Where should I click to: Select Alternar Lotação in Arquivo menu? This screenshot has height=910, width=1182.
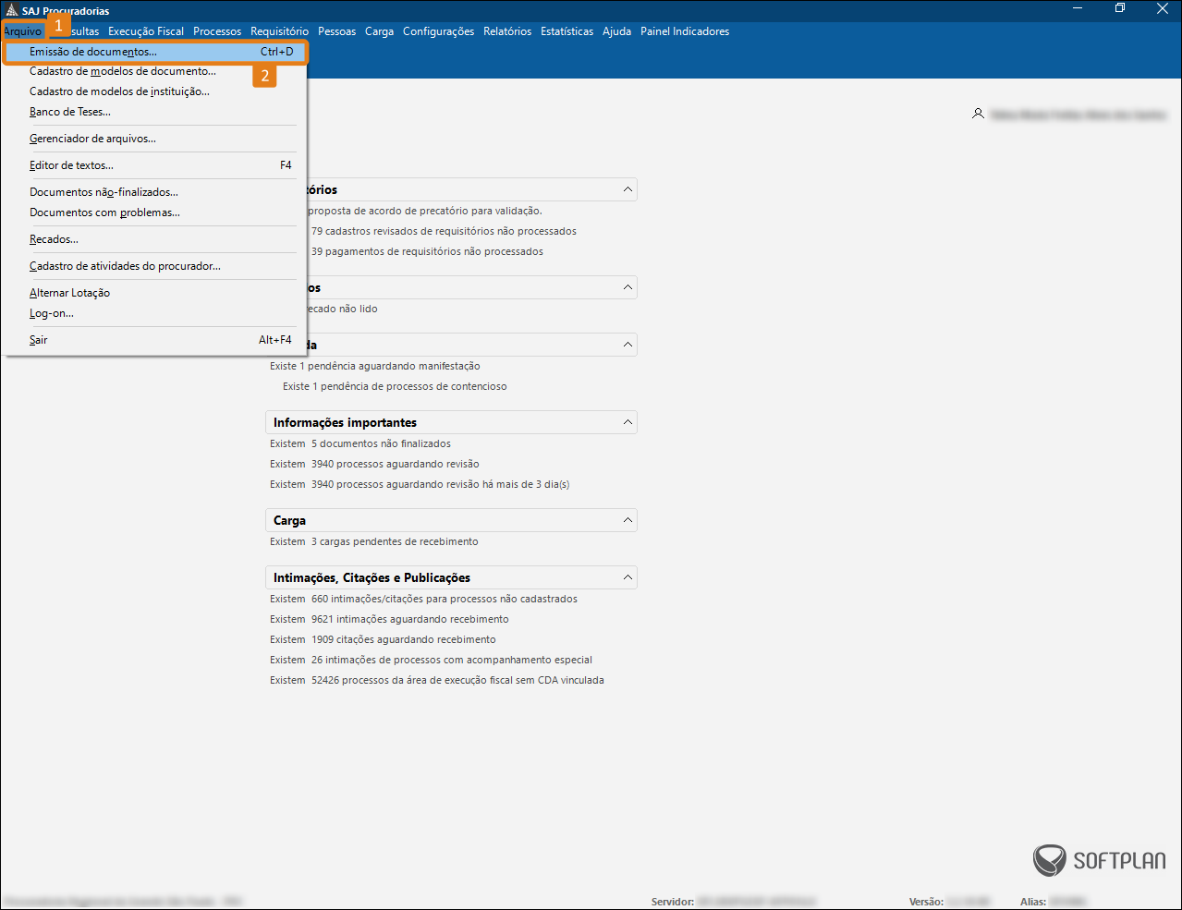[69, 293]
